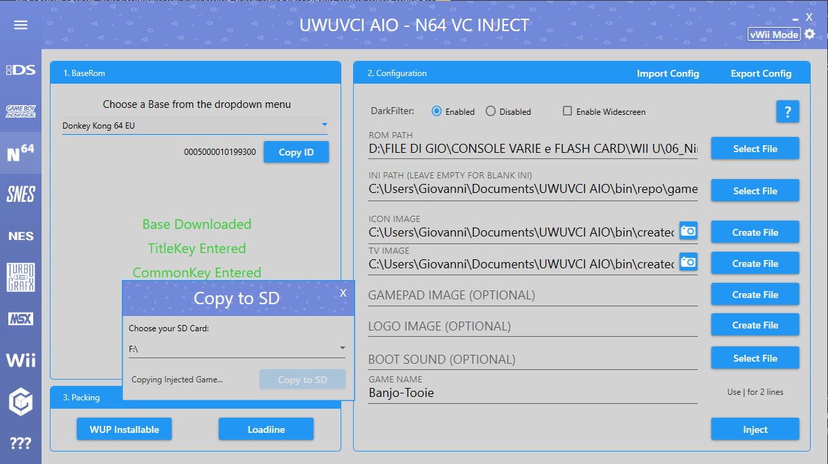This screenshot has width=828, height=464.
Task: Click the ICON IMAGE path field
Action: coord(521,232)
